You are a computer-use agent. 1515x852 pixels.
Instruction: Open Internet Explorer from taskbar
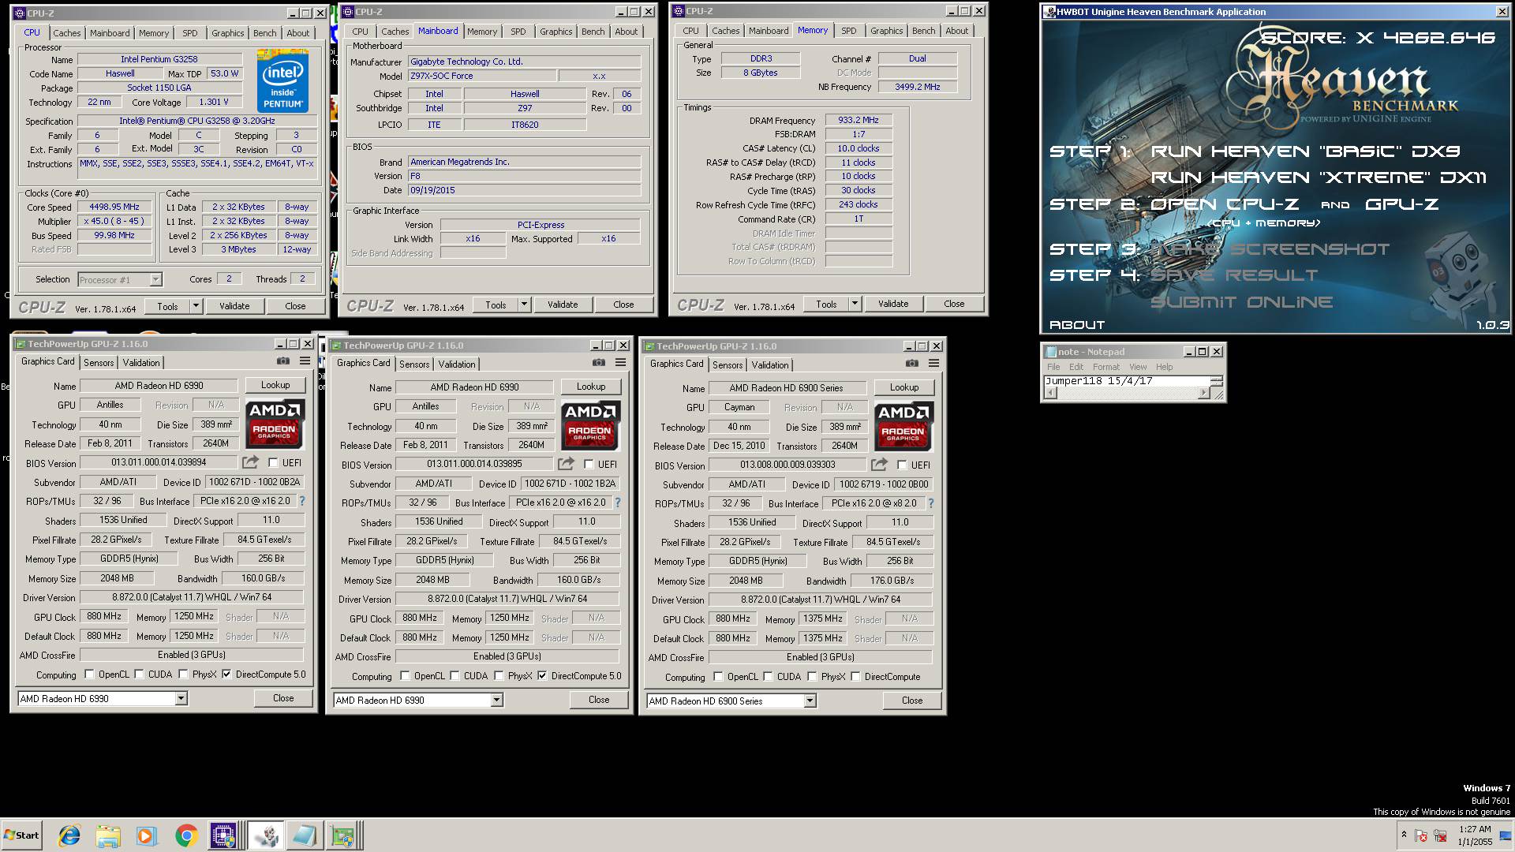click(69, 835)
